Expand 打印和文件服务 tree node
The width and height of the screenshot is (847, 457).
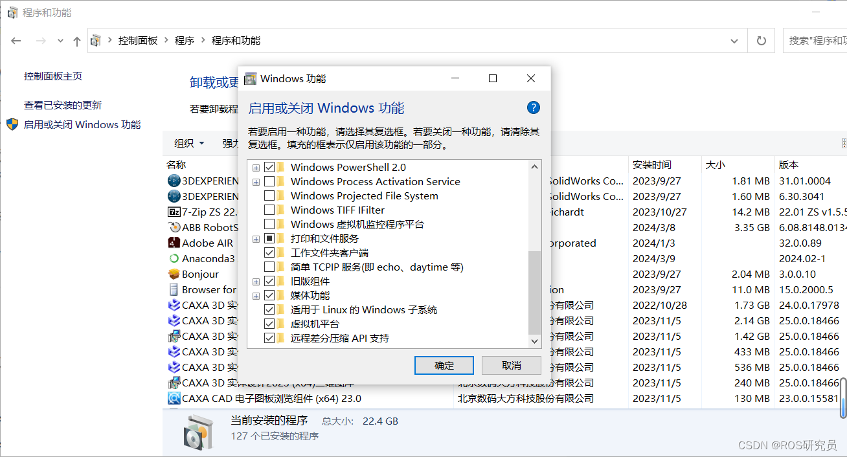pos(256,239)
